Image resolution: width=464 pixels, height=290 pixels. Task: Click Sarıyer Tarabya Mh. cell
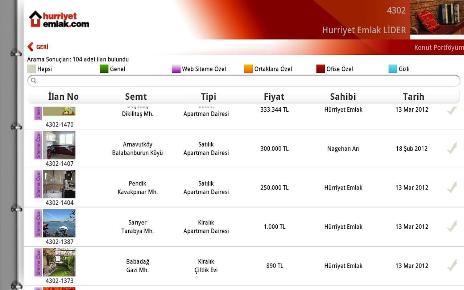(137, 227)
